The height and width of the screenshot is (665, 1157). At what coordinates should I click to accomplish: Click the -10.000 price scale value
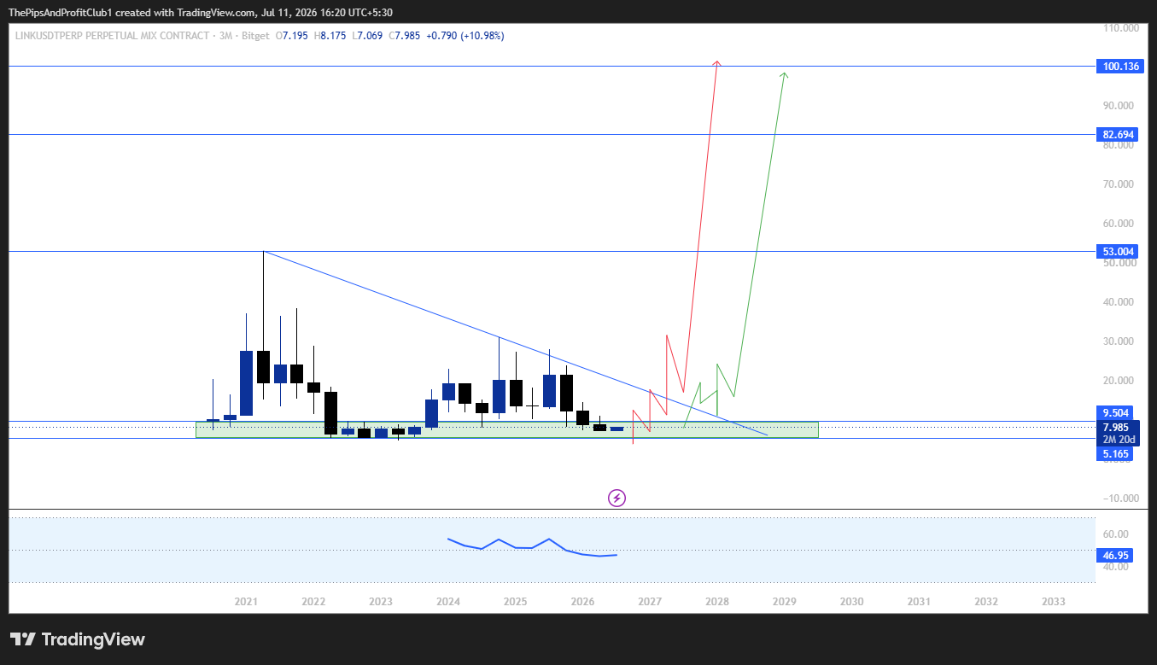tap(1120, 499)
